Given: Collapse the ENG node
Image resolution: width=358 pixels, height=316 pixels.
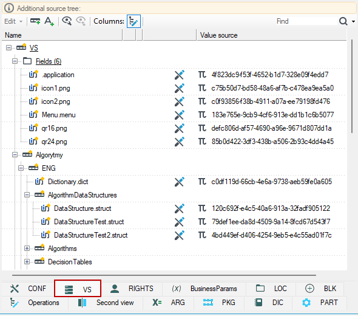Looking at the screenshot, I should point(21,168).
